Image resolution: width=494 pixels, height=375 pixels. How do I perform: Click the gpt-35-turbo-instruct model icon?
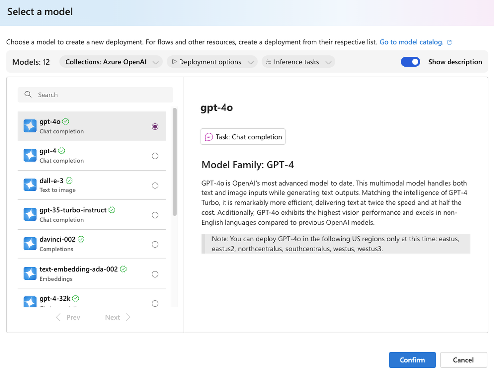30,215
